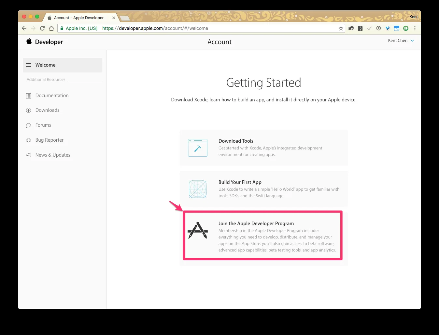Image resolution: width=439 pixels, height=335 pixels.
Task: Open the Downloads link
Action: (47, 110)
